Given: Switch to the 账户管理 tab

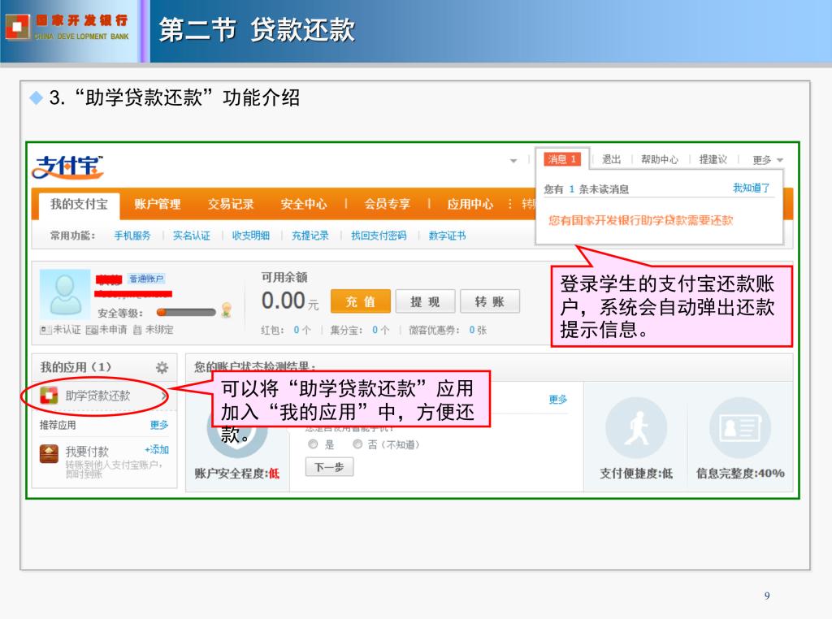Looking at the screenshot, I should point(158,205).
